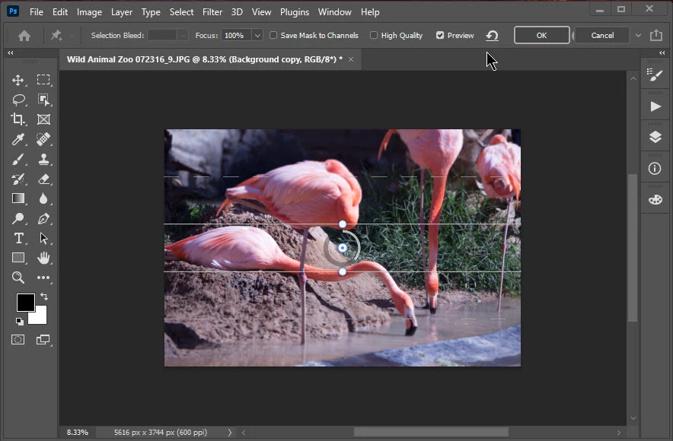Select the Rectangular Marquee tool
This screenshot has width=673, height=441.
(x=43, y=80)
